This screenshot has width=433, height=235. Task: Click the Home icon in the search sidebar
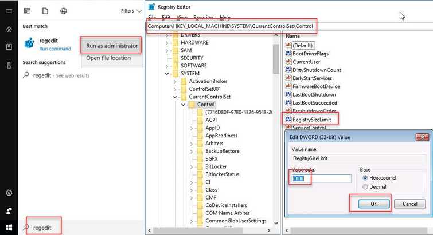click(9, 29)
